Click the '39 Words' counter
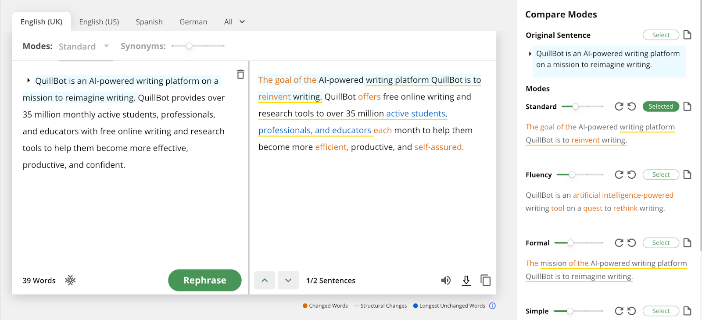 coord(39,281)
